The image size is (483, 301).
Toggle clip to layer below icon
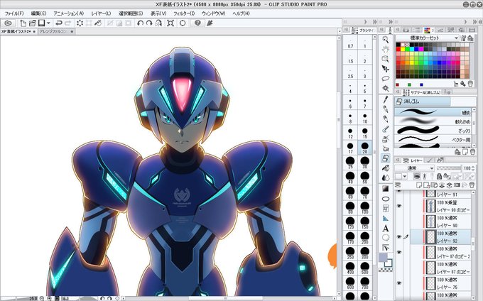pos(416,176)
